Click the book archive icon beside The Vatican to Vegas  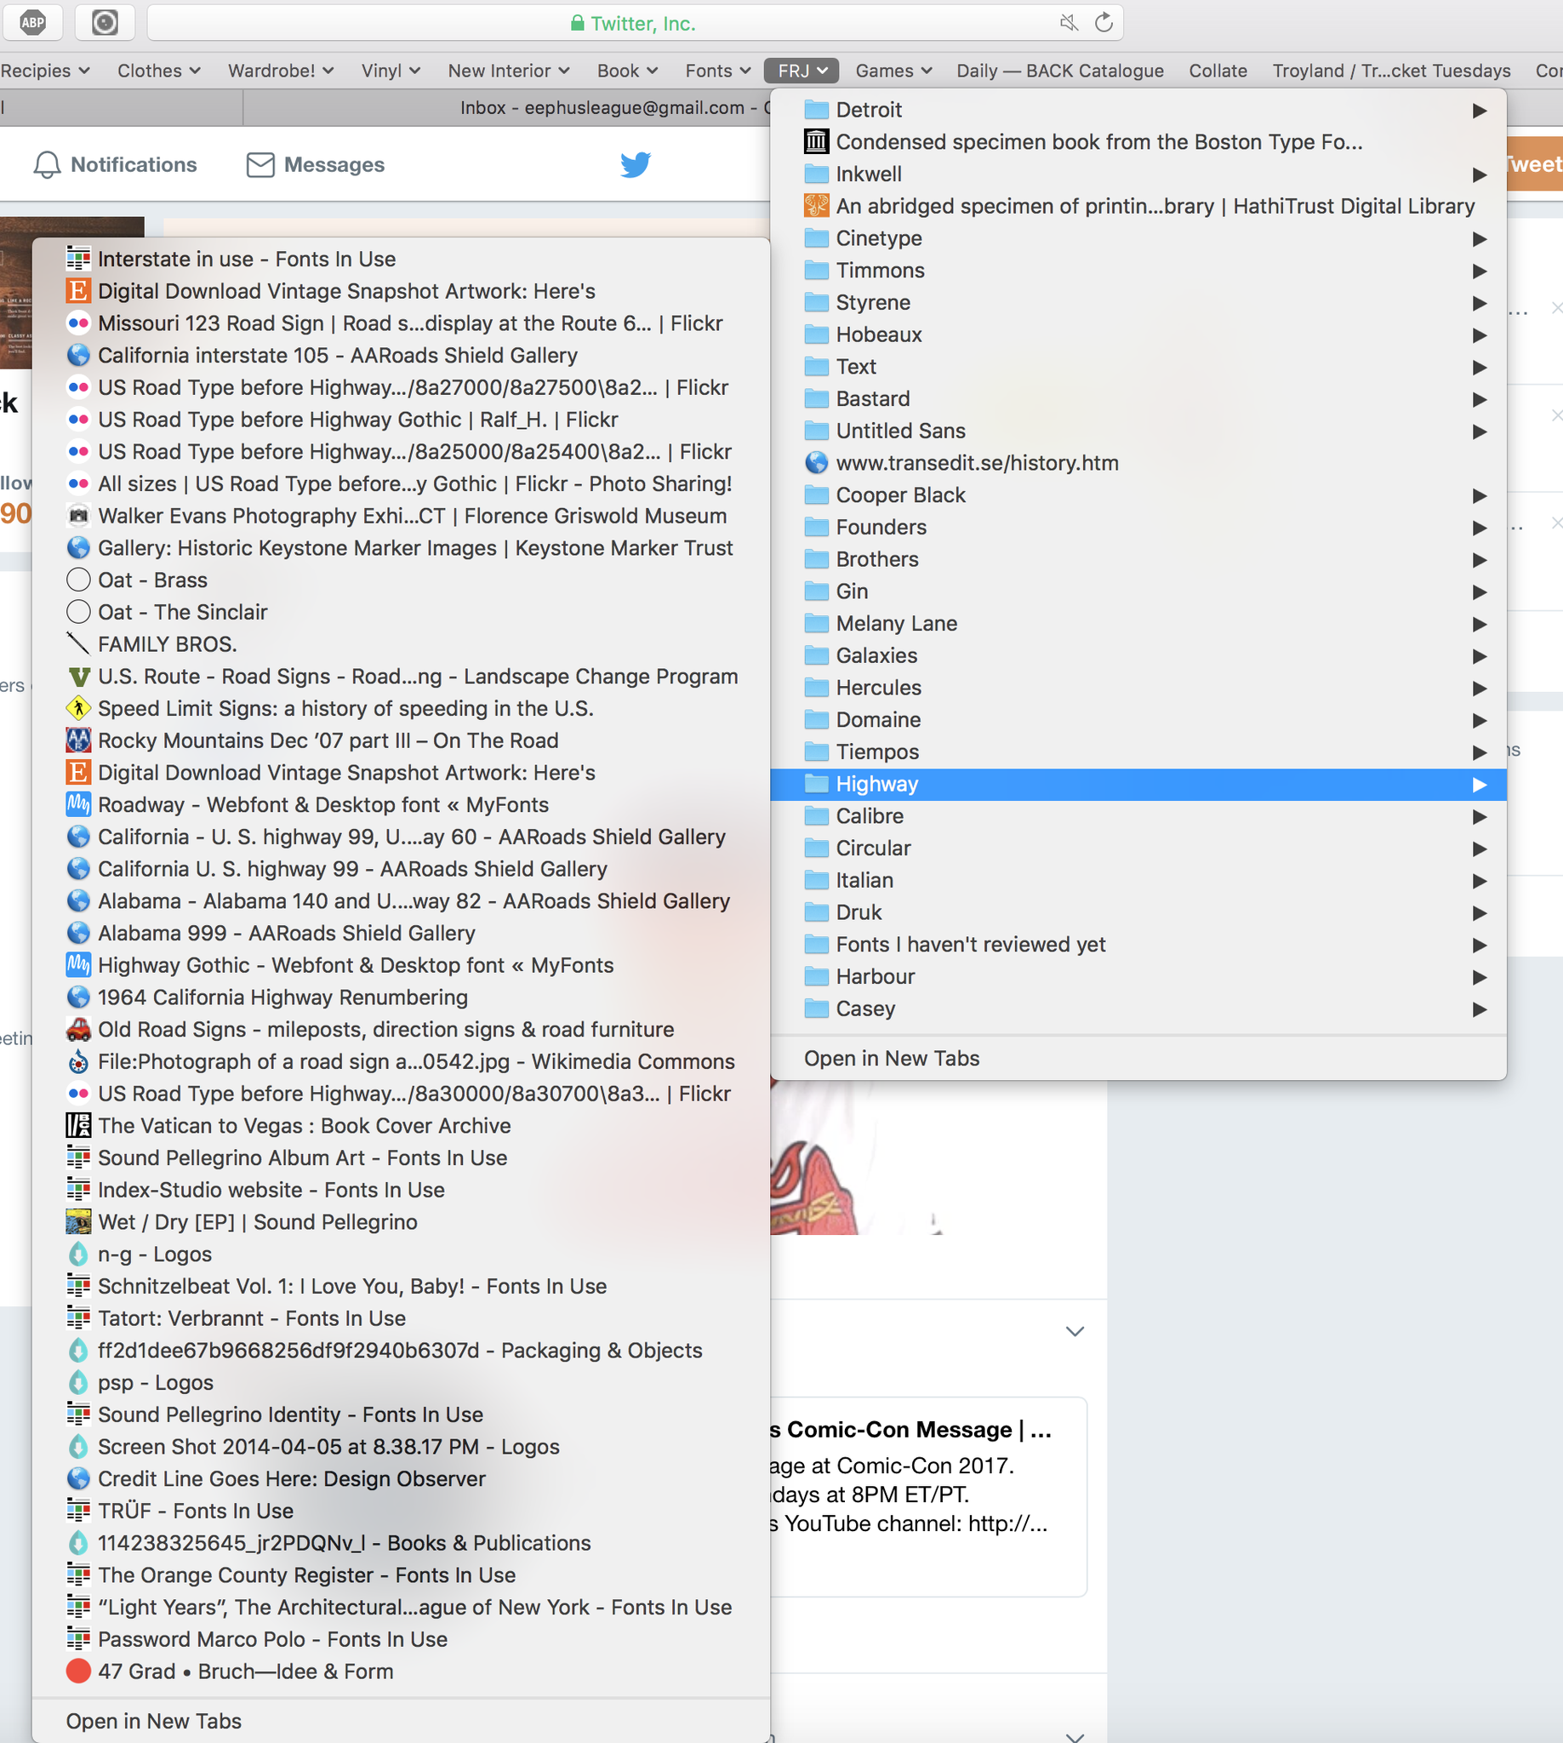coord(78,1125)
